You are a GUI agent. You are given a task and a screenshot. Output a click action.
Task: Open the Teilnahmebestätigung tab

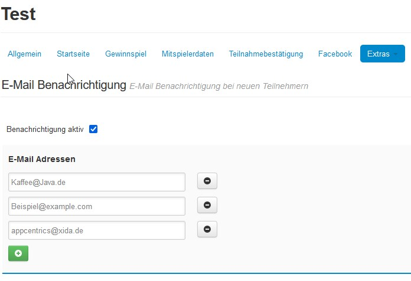tap(266, 54)
